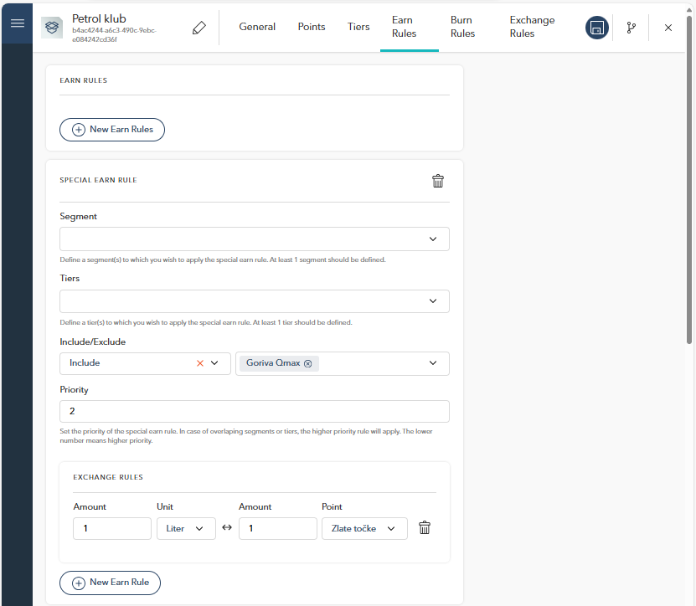
Task: Click the New Earn Rule button
Action: 110,583
